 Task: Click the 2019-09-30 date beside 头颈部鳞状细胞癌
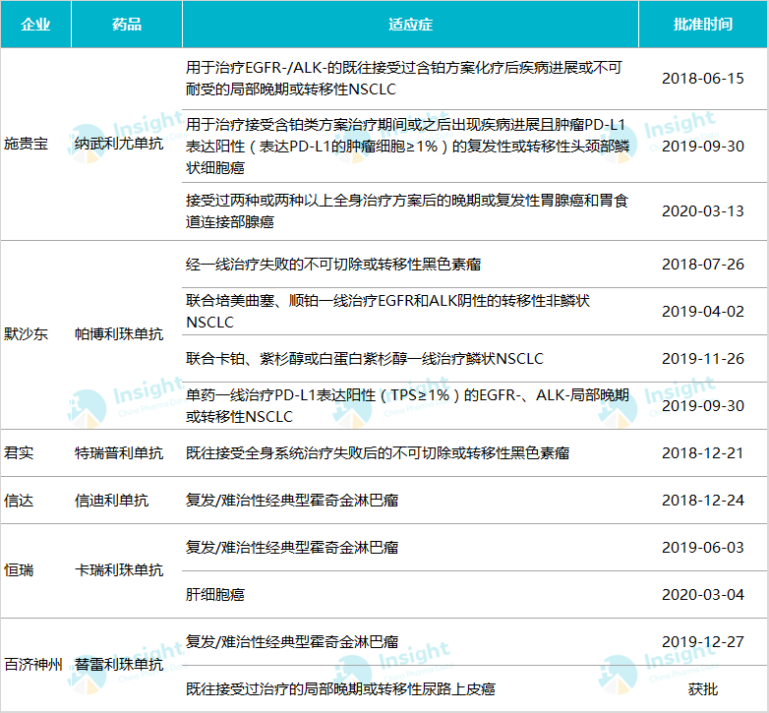click(x=703, y=147)
